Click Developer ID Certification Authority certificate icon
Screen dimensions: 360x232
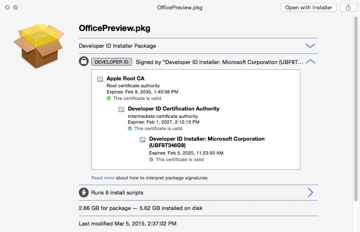click(x=121, y=109)
